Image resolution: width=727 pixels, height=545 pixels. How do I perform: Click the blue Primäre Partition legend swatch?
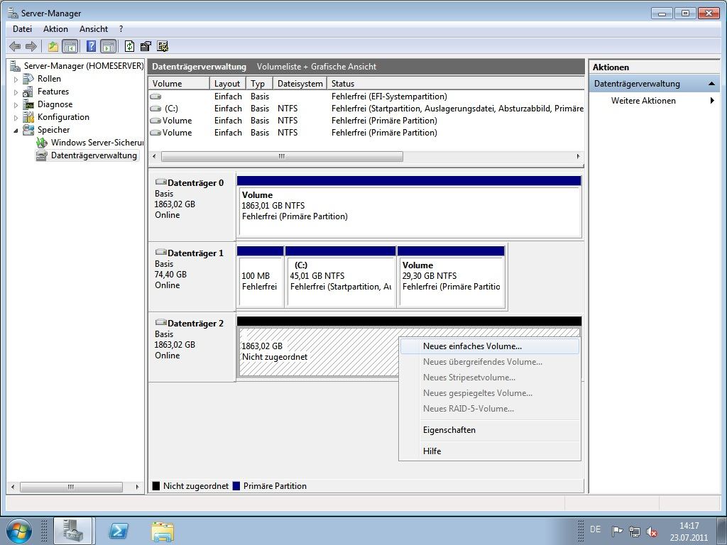[x=236, y=486]
